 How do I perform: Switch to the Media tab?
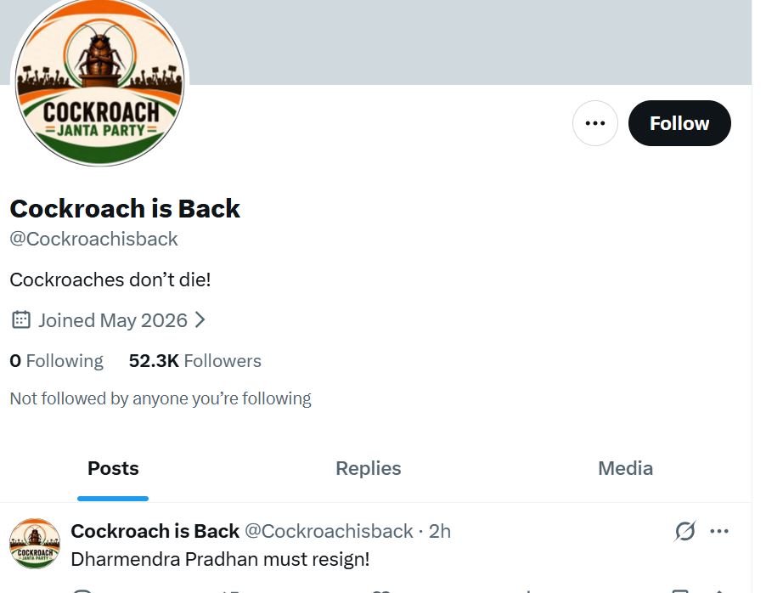[x=625, y=469]
